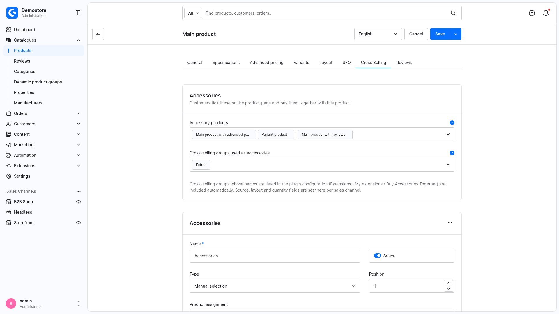
Task: Click the blue Save button
Action: coord(440,34)
